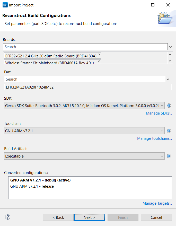Click the help question mark icon
Viewport: 176px width, 226px height.
[x=7, y=217]
